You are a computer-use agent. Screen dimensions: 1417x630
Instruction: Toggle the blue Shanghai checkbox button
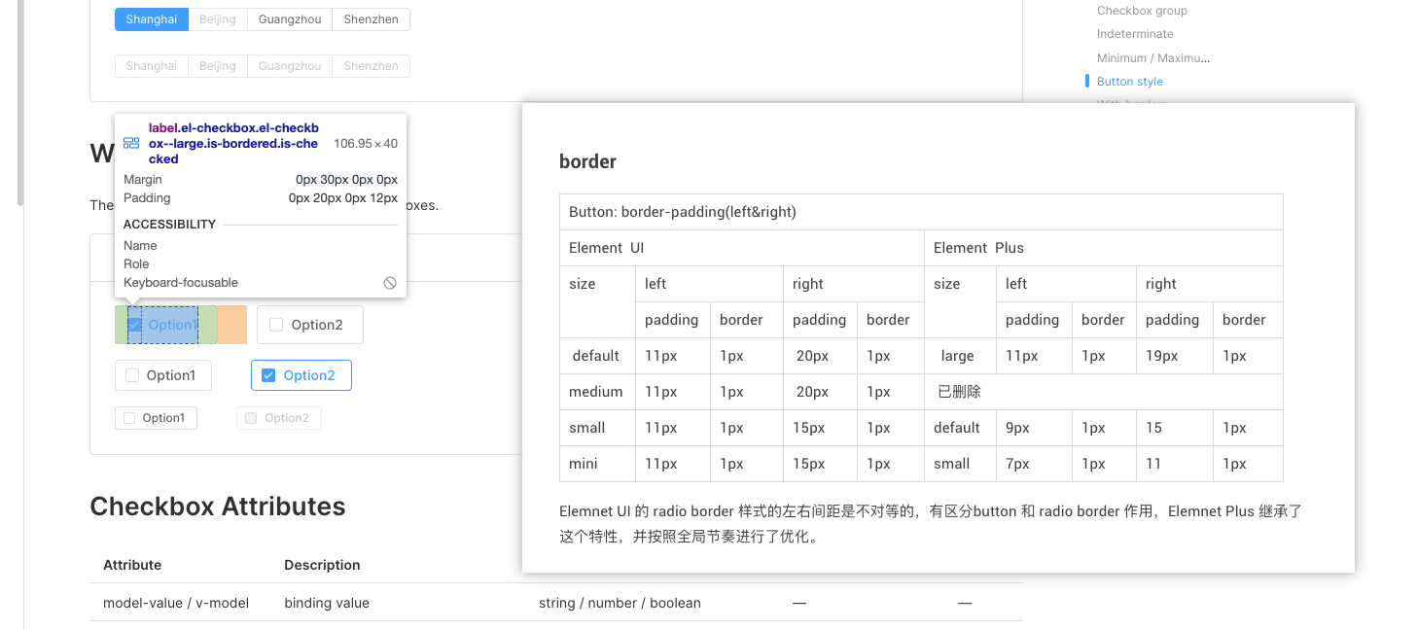tap(151, 19)
